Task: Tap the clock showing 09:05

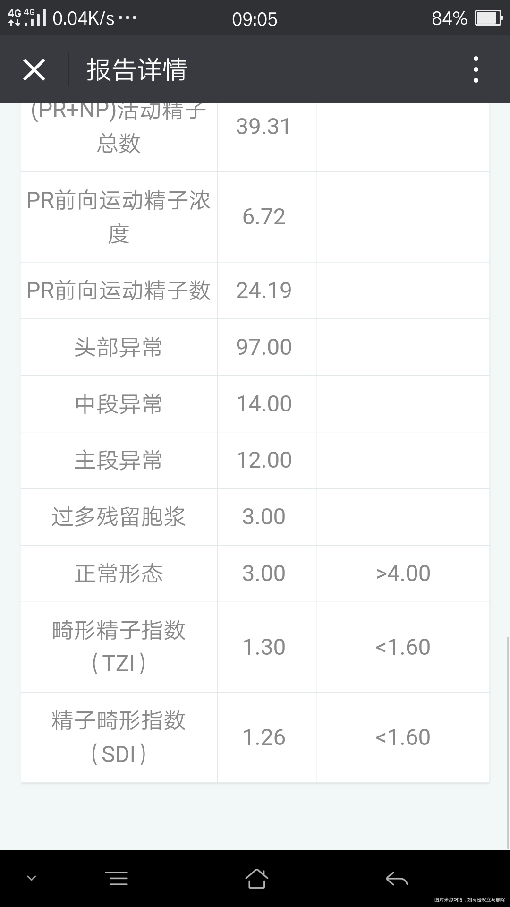Action: [255, 19]
